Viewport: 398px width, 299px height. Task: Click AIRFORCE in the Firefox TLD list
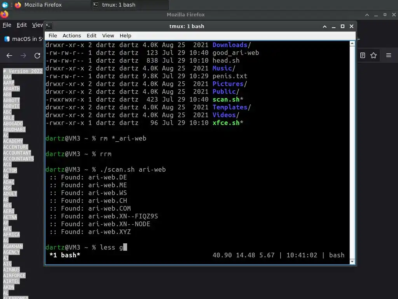coord(14,275)
